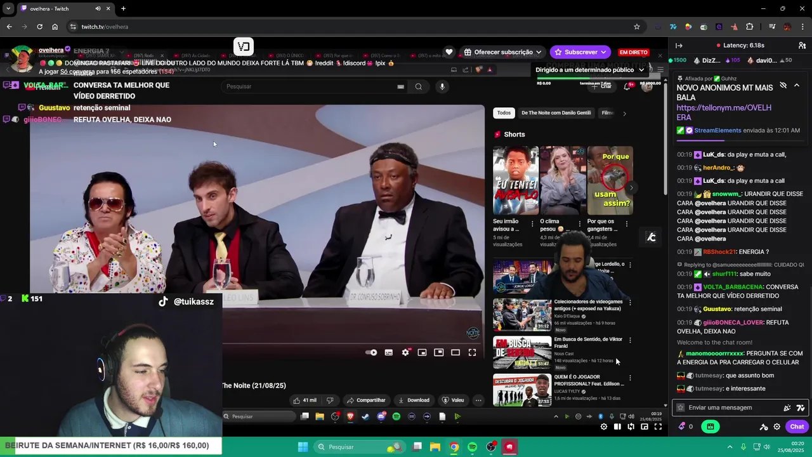Open the Chrome extensions puzzle icon

tap(750, 27)
